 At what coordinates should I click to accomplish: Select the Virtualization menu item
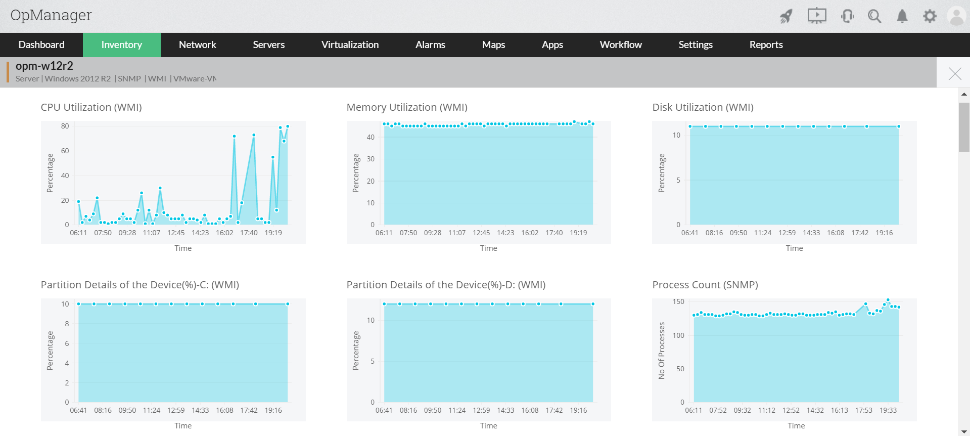pyautogui.click(x=350, y=45)
